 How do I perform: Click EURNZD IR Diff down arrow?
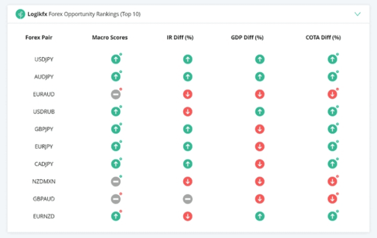(188, 216)
